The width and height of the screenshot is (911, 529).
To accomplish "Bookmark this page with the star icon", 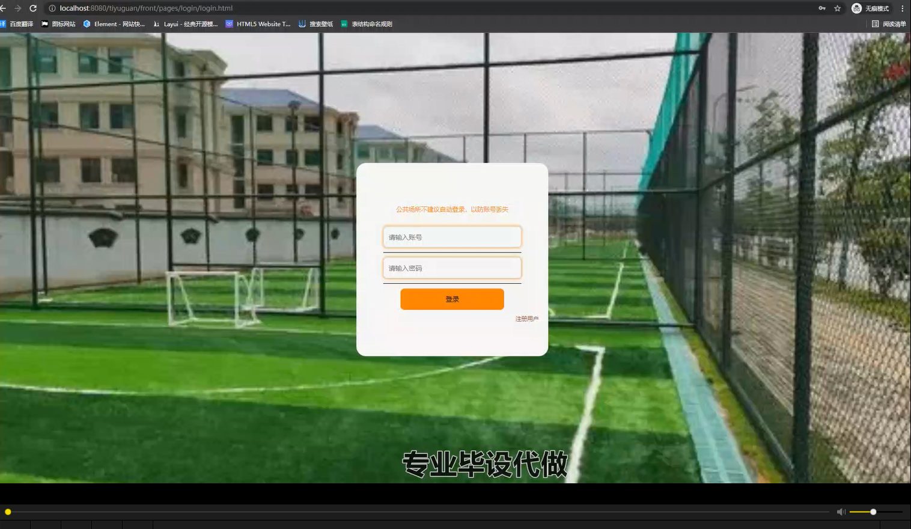I will coord(838,8).
